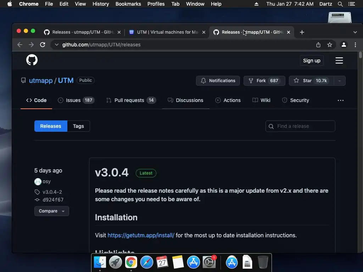Open the Actions tab
This screenshot has height=272, width=363.
[x=228, y=100]
